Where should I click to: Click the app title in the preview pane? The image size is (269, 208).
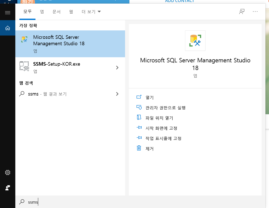(195, 64)
